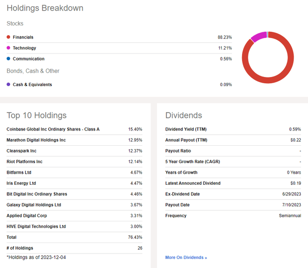Click the magenta slice of donut chart
The width and height of the screenshot is (308, 268).
pos(258,38)
